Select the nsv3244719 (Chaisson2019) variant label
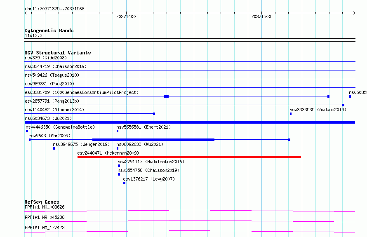 [56, 66]
